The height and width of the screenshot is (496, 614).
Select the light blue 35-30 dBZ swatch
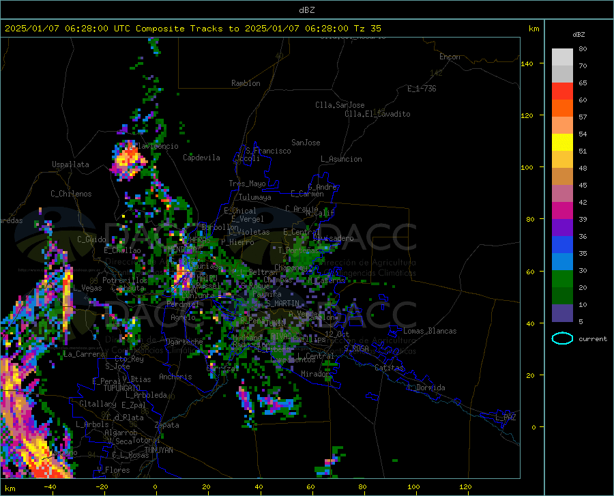pyautogui.click(x=562, y=262)
